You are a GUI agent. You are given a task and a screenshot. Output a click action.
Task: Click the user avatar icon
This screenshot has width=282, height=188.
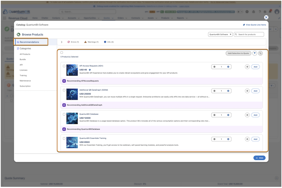pyautogui.click(x=277, y=12)
